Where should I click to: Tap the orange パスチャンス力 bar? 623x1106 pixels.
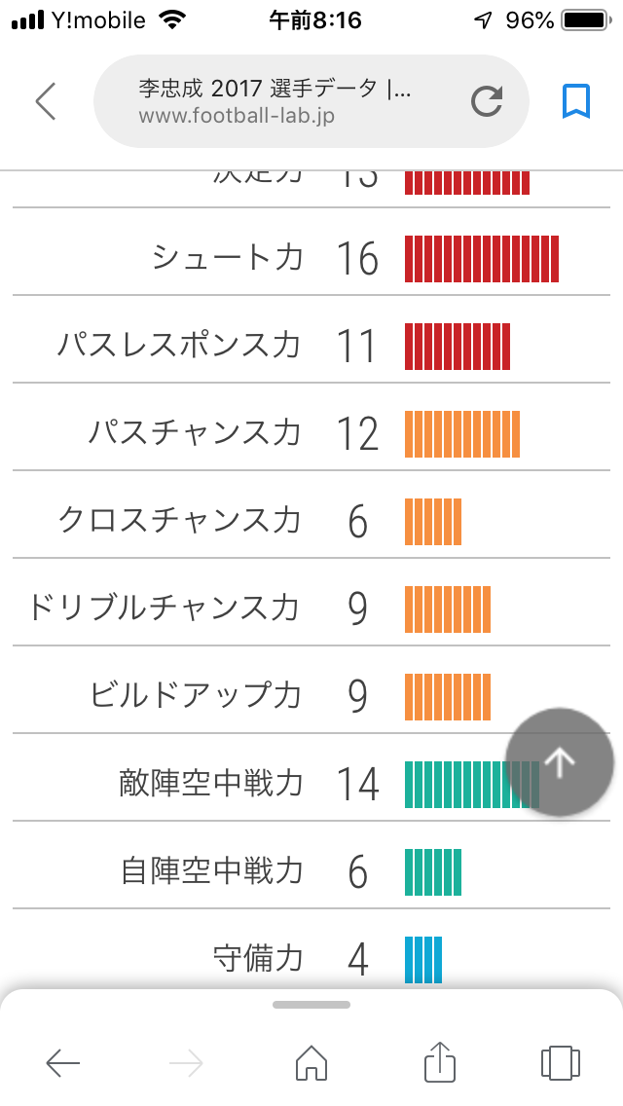462,434
